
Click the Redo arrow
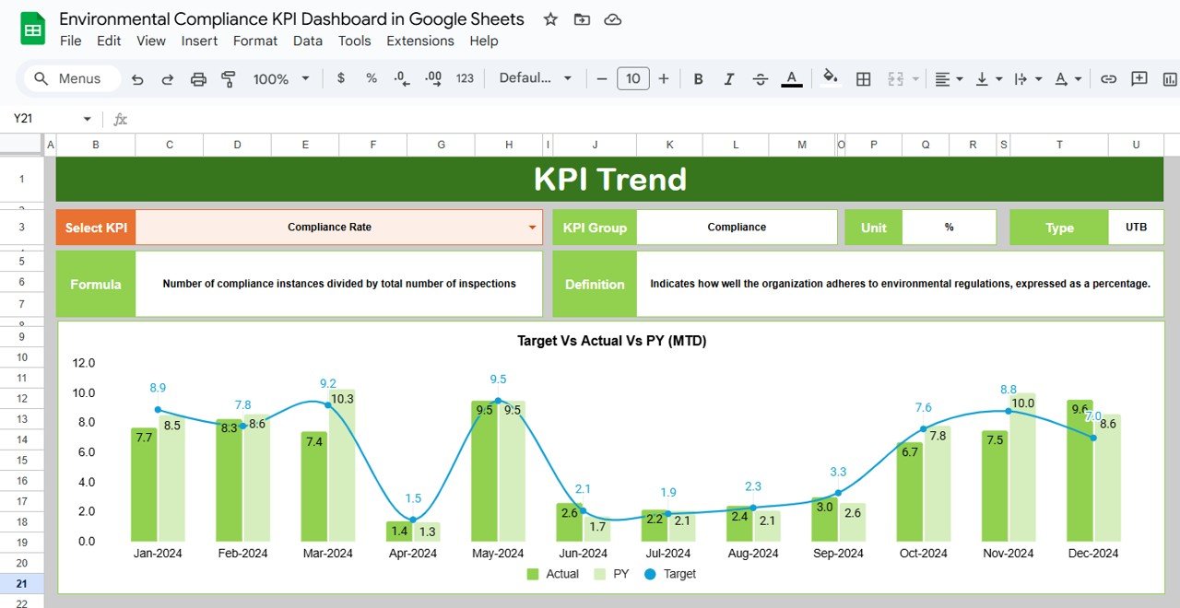click(168, 79)
